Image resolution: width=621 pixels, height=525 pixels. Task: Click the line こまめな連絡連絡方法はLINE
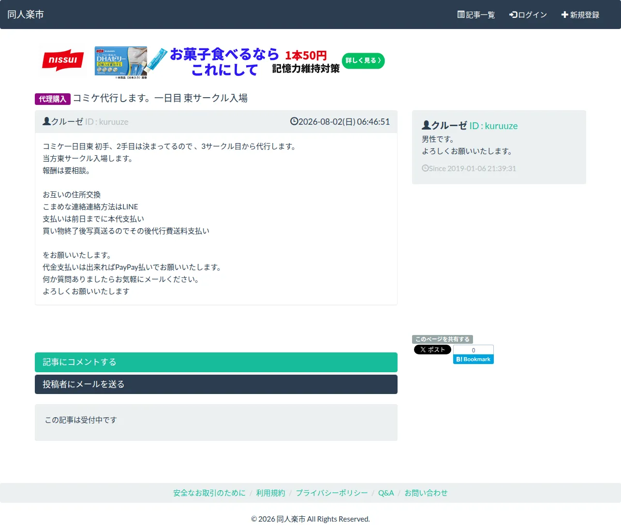(90, 207)
